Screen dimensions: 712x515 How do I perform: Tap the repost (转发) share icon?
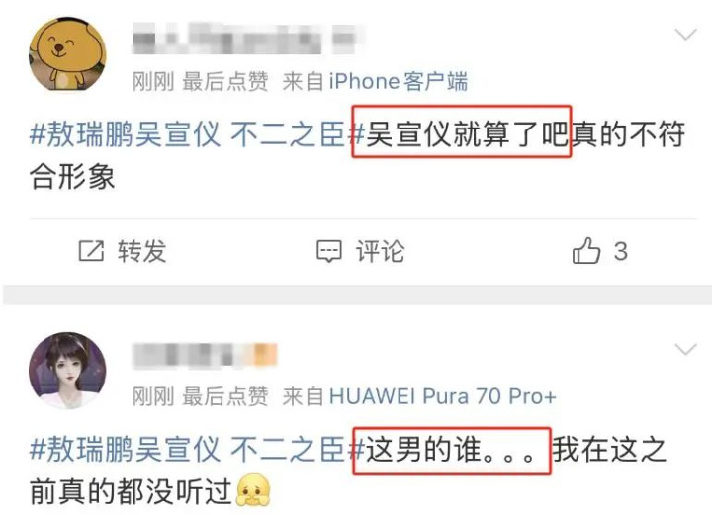[91, 251]
